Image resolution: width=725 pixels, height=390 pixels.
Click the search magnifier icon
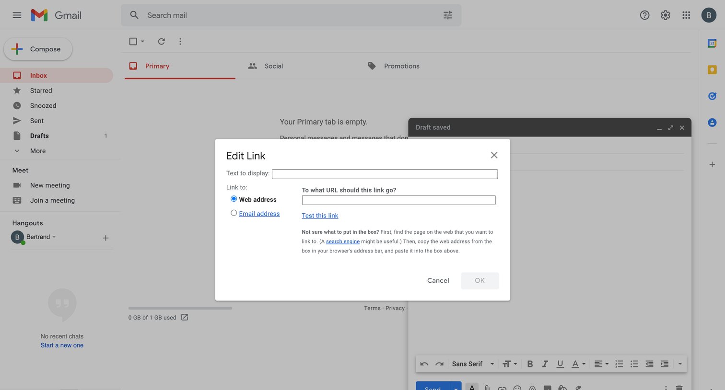(134, 15)
